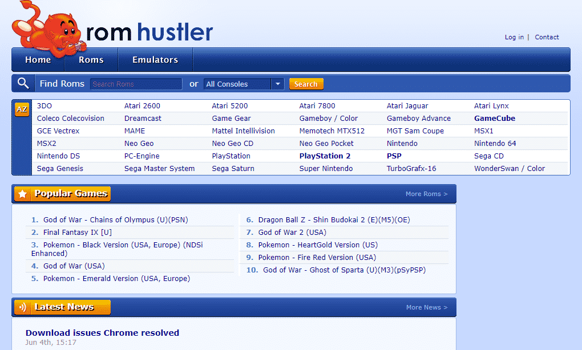The image size is (582, 350).
Task: Select MGT Sam Coupe
Action: point(415,131)
